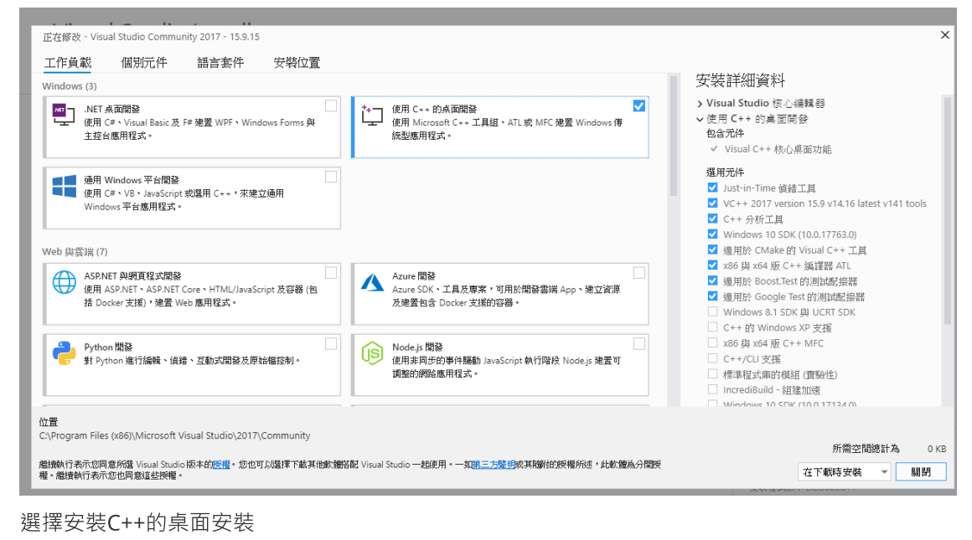
Task: Expand the Visual Studio 核心編輯器 node
Action: coord(700,104)
